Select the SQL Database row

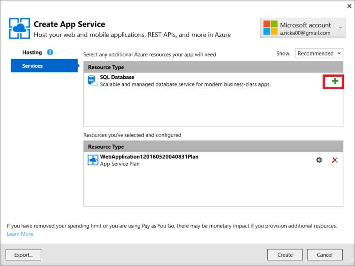coord(213,81)
